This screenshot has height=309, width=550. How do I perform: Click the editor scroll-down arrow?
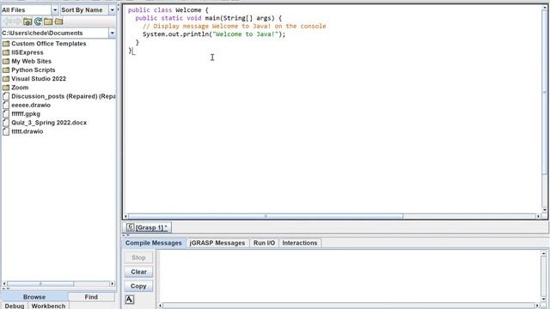click(545, 209)
